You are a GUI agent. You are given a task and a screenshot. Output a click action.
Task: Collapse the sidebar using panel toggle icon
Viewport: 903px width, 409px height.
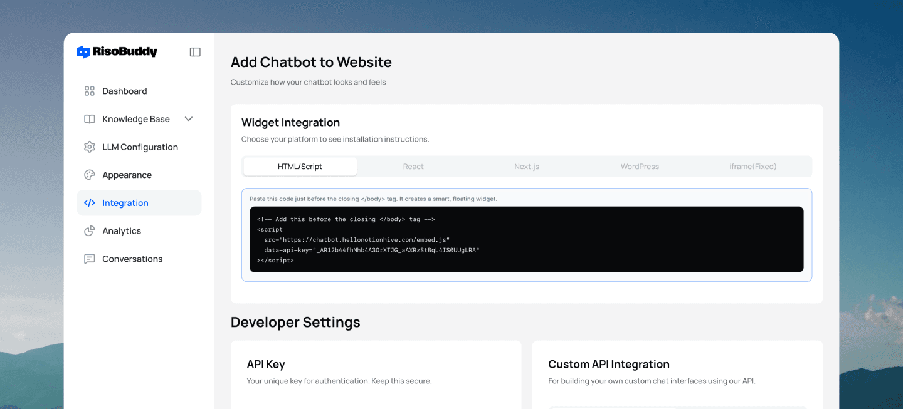[195, 52]
